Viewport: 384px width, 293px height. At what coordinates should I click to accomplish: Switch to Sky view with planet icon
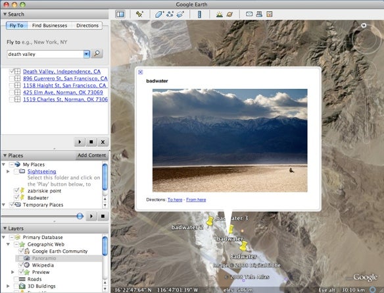[229, 14]
